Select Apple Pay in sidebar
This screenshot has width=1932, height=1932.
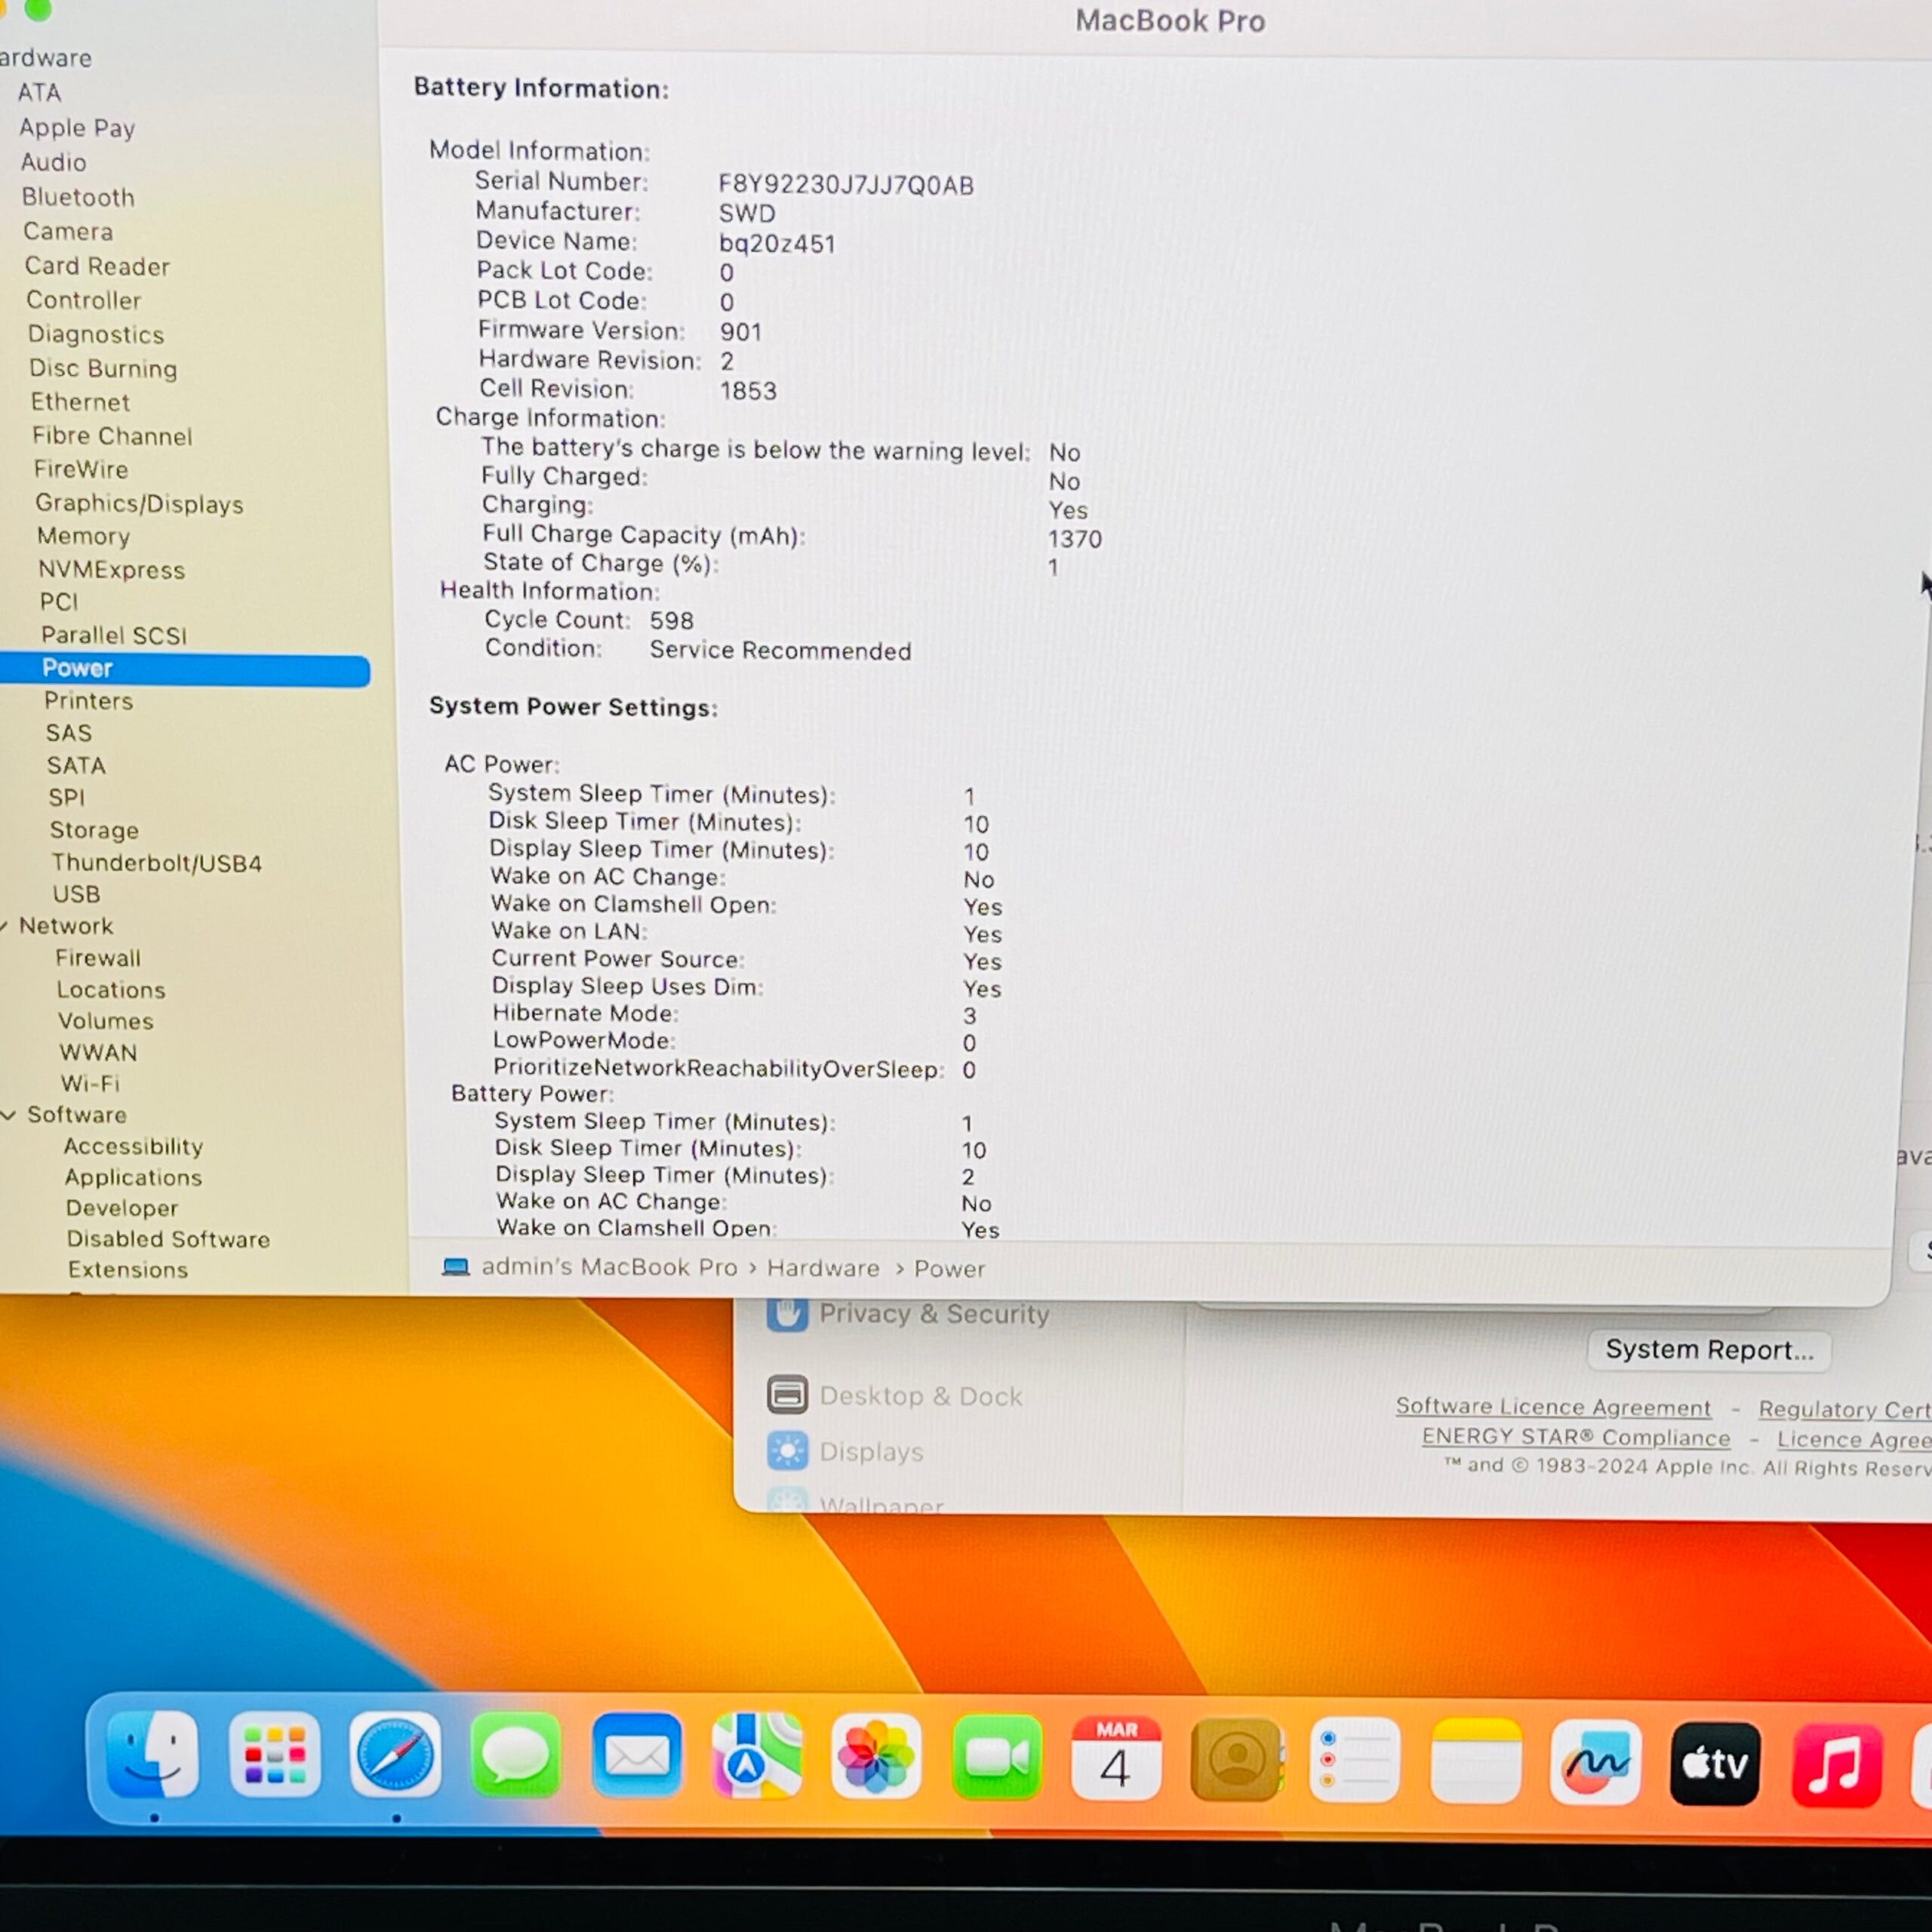77,128
